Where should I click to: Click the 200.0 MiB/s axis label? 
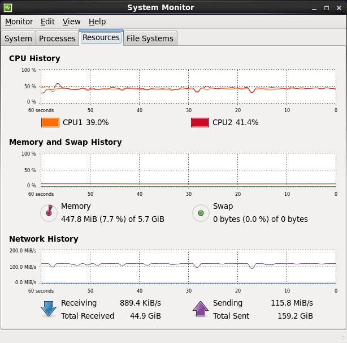(x=23, y=251)
